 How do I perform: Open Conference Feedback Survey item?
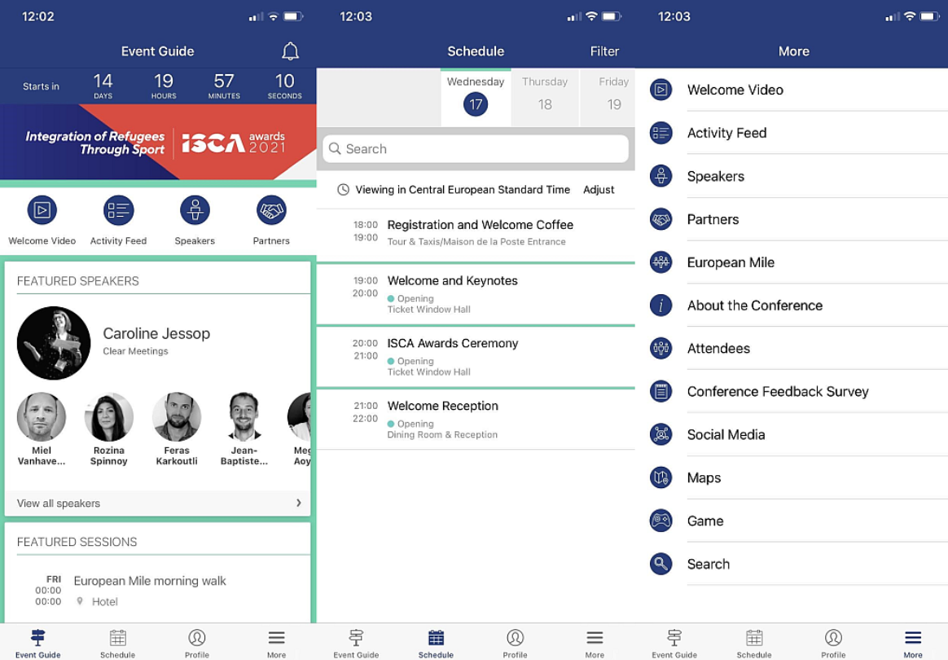tap(777, 391)
